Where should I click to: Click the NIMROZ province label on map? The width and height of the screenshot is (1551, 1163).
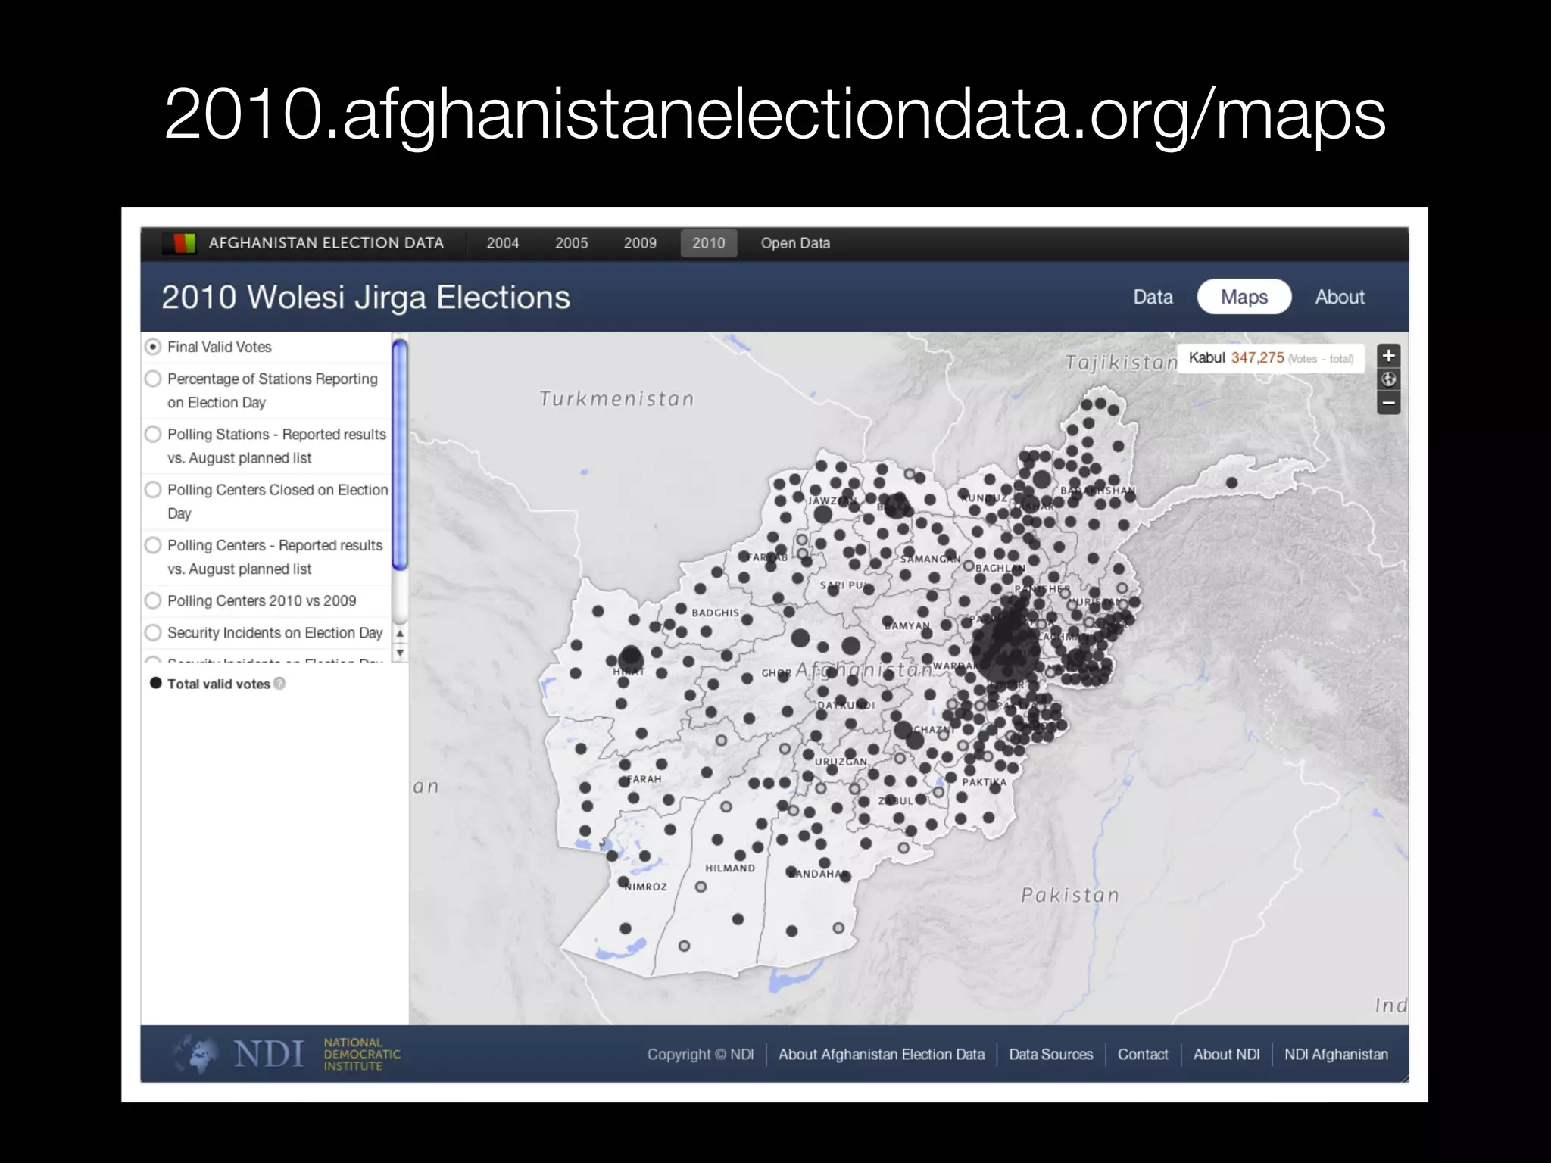(x=646, y=887)
